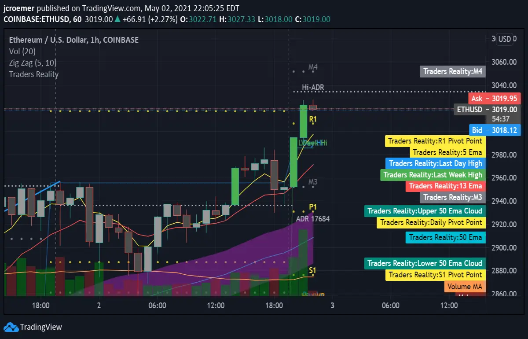
Task: Click the Lower 50 Ema Cloud label
Action: 425,263
